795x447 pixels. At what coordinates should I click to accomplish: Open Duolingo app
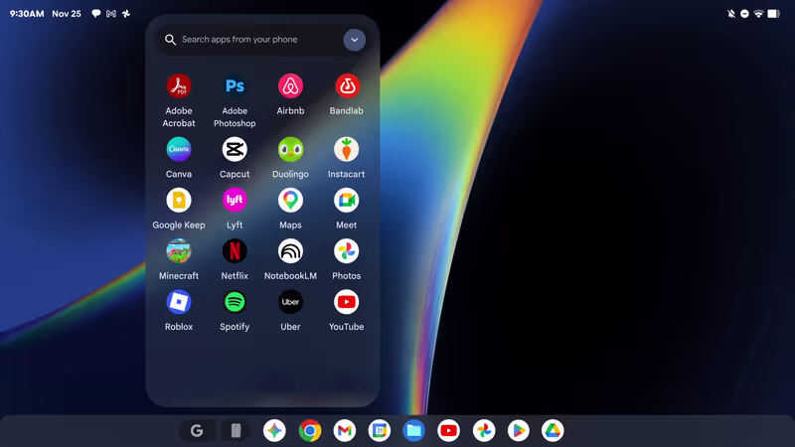290,149
